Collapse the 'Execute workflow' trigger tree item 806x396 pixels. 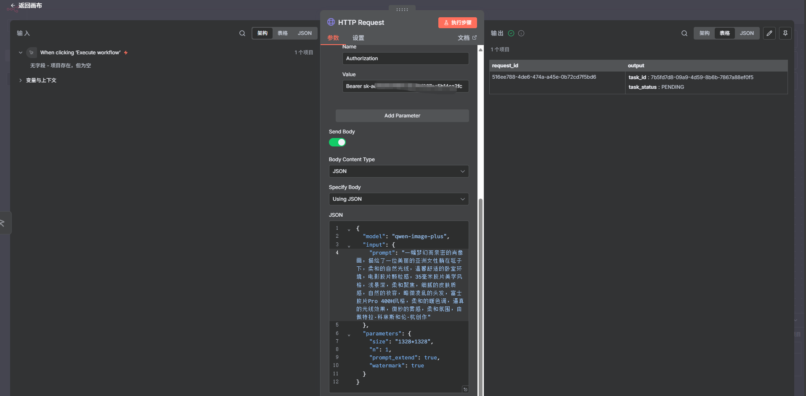pos(20,53)
